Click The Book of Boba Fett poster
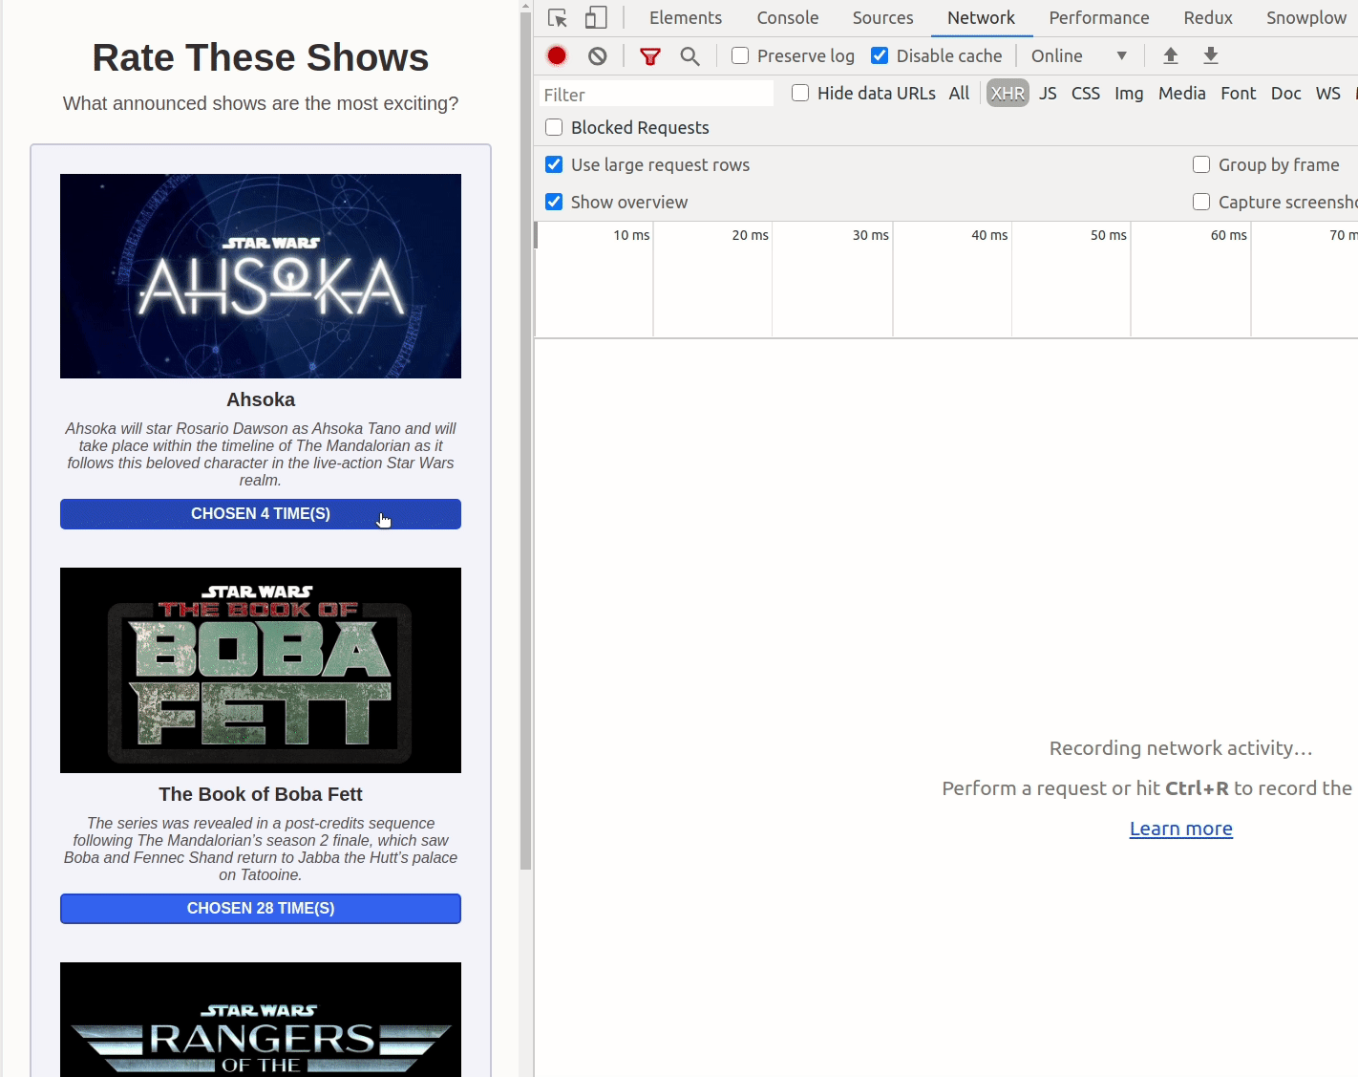The image size is (1358, 1077). (x=261, y=671)
